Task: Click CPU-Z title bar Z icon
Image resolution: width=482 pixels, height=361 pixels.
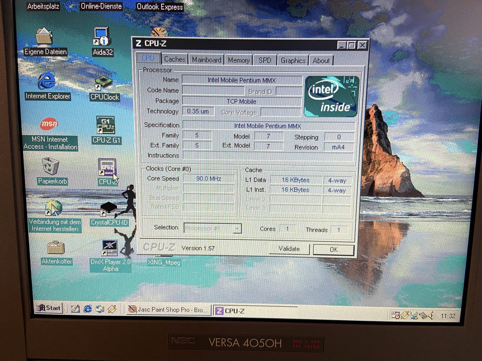Action: click(139, 43)
